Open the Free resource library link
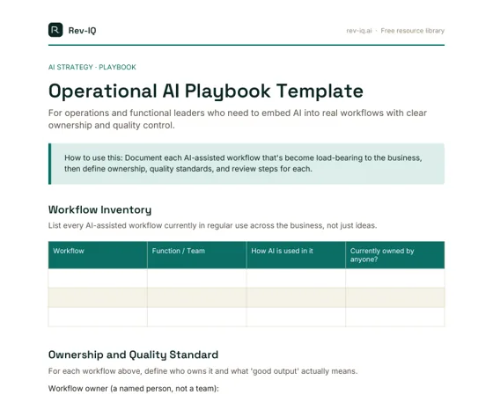 pos(413,31)
